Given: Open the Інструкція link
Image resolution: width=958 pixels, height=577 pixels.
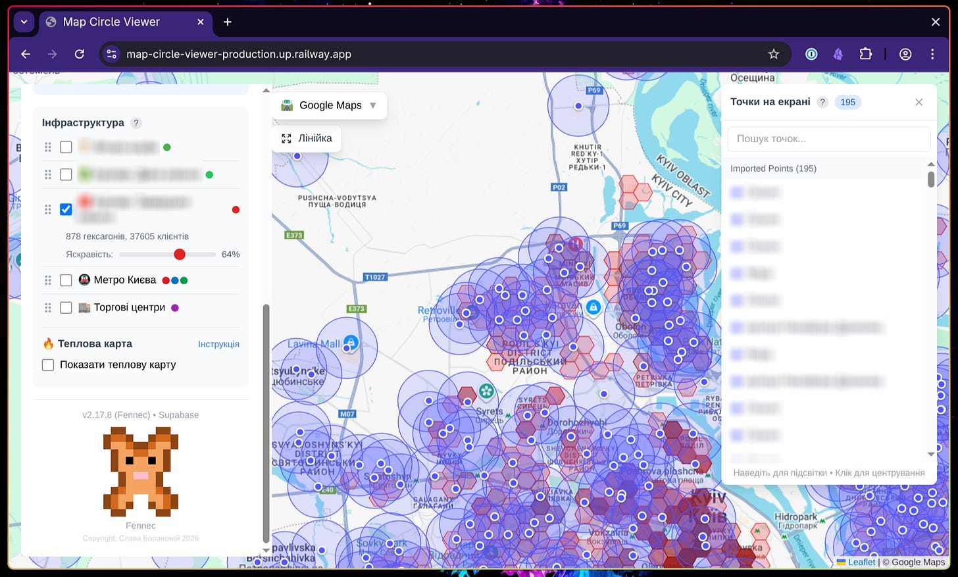Looking at the screenshot, I should coord(218,344).
